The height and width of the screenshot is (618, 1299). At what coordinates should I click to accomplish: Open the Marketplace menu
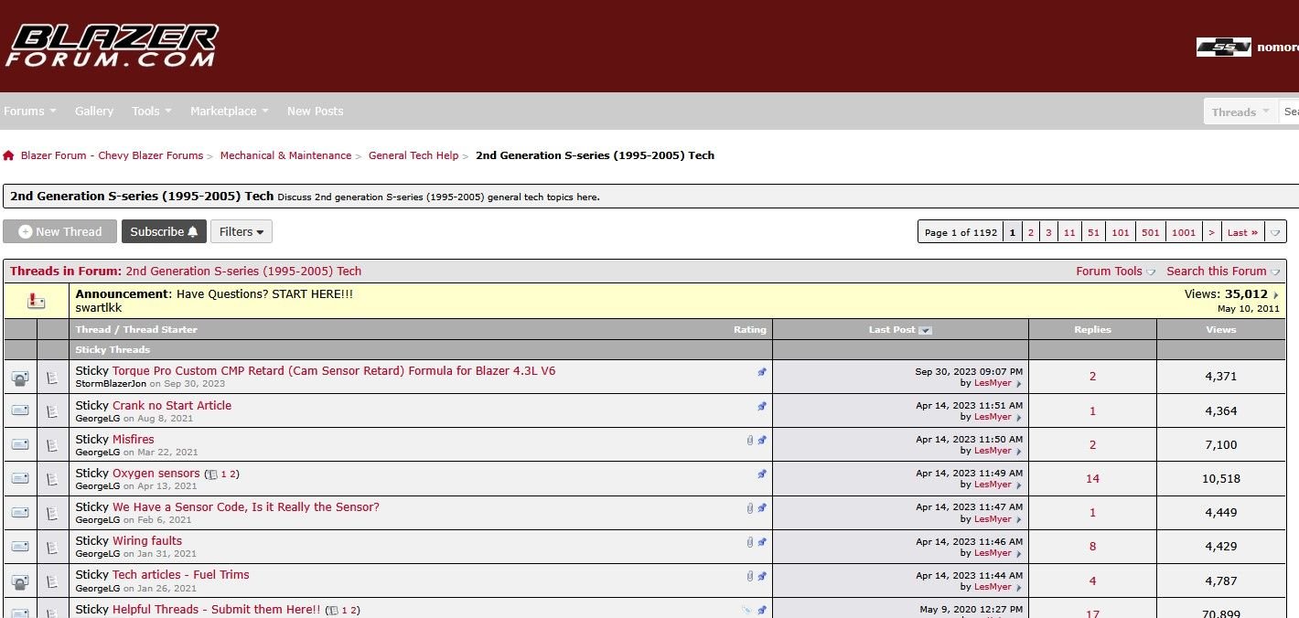[x=229, y=112]
